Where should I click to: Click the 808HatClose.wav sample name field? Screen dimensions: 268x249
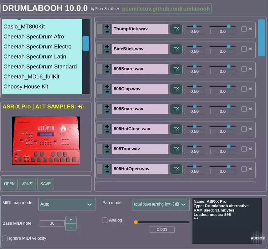[140, 129]
